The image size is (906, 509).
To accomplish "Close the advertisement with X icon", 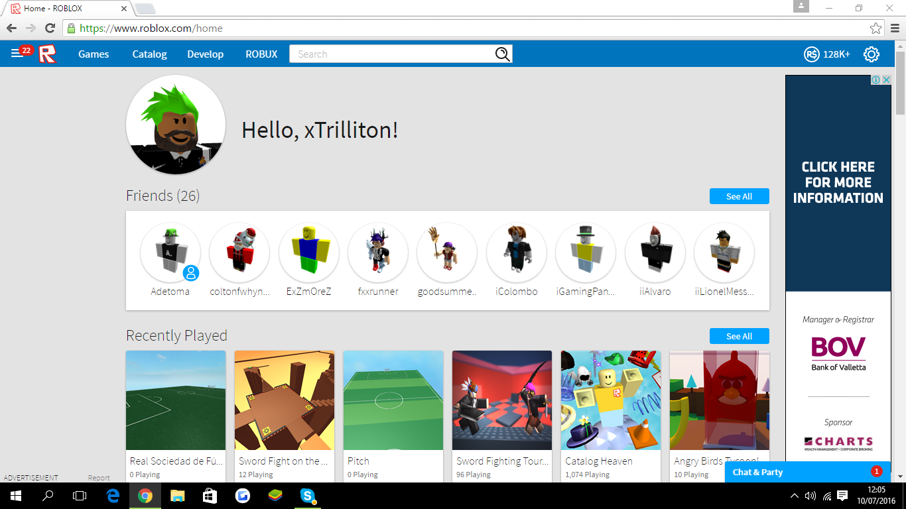I will pyautogui.click(x=886, y=80).
